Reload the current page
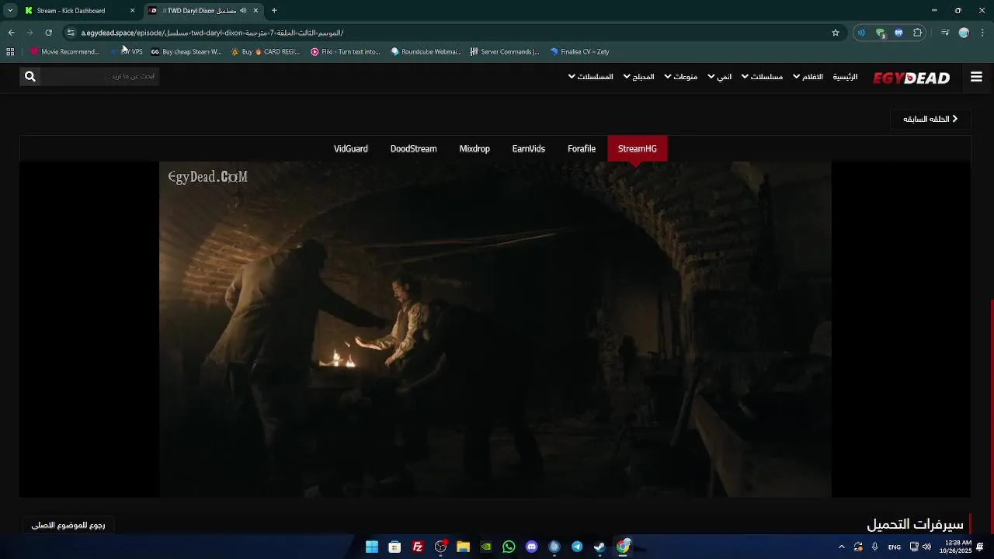 (x=48, y=33)
